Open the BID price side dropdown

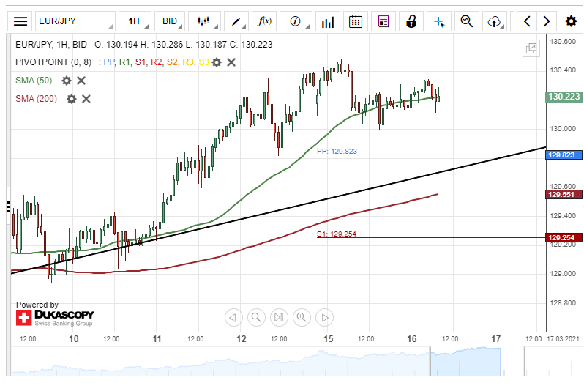click(x=171, y=21)
